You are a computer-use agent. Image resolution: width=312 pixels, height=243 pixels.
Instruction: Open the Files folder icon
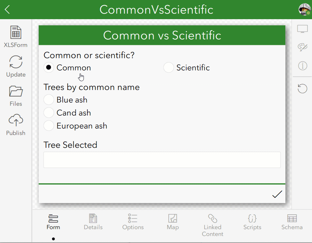tap(16, 91)
